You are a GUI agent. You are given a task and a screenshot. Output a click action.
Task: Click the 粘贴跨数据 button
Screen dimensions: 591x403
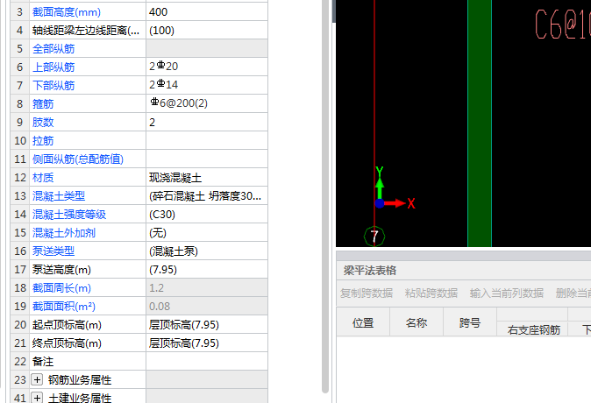pos(431,293)
